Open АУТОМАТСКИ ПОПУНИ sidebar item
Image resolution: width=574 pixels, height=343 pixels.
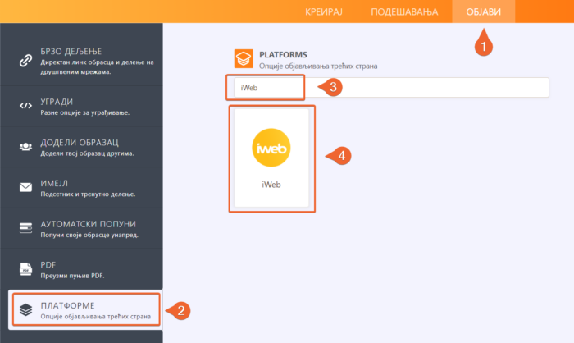pyautogui.click(x=81, y=228)
